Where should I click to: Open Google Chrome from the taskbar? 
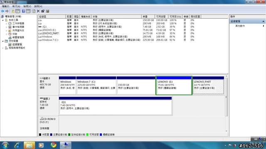tap(54, 145)
